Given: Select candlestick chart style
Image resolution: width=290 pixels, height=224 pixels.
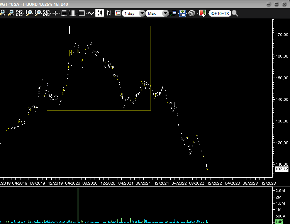Looking at the screenshot, I should [100, 13].
